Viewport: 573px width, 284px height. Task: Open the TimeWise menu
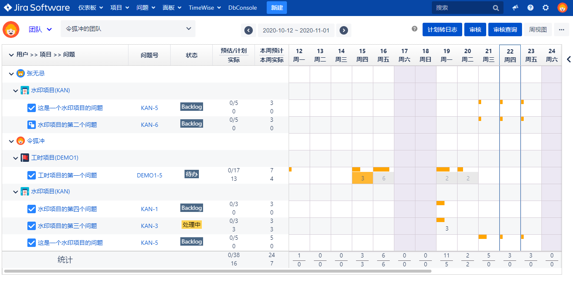click(204, 8)
